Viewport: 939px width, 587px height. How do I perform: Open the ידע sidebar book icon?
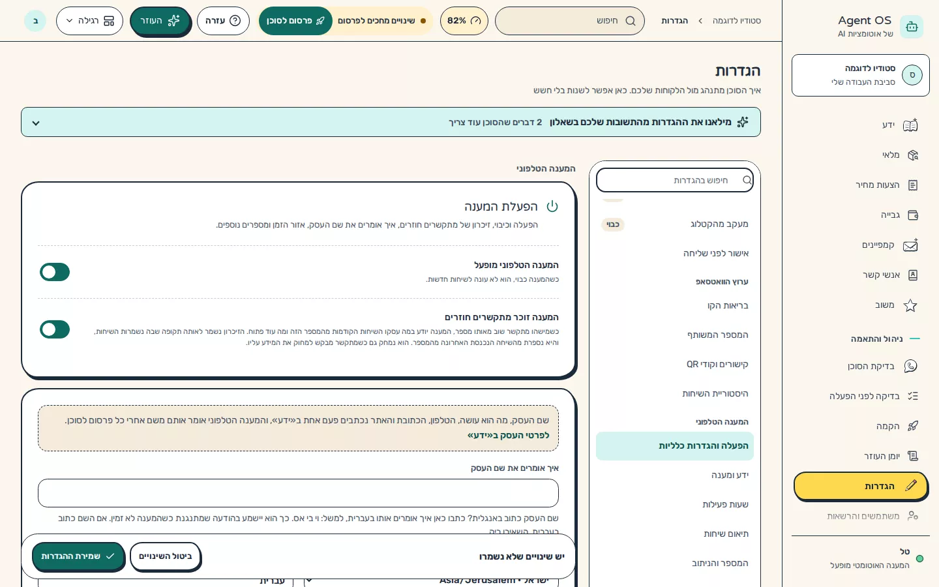pos(910,125)
